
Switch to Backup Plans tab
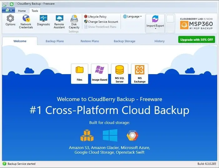(x=55, y=41)
